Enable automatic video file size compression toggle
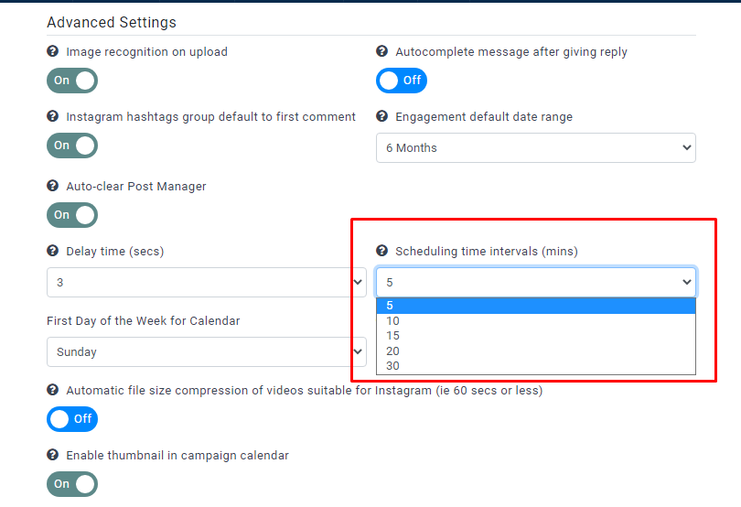The image size is (741, 507). tap(72, 419)
